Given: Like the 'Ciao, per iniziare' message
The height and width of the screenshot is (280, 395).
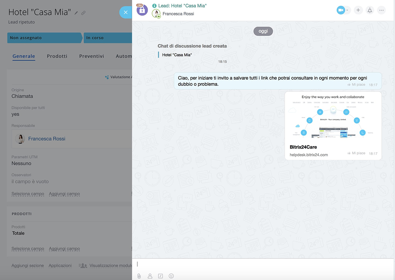Looking at the screenshot, I should click(x=356, y=85).
